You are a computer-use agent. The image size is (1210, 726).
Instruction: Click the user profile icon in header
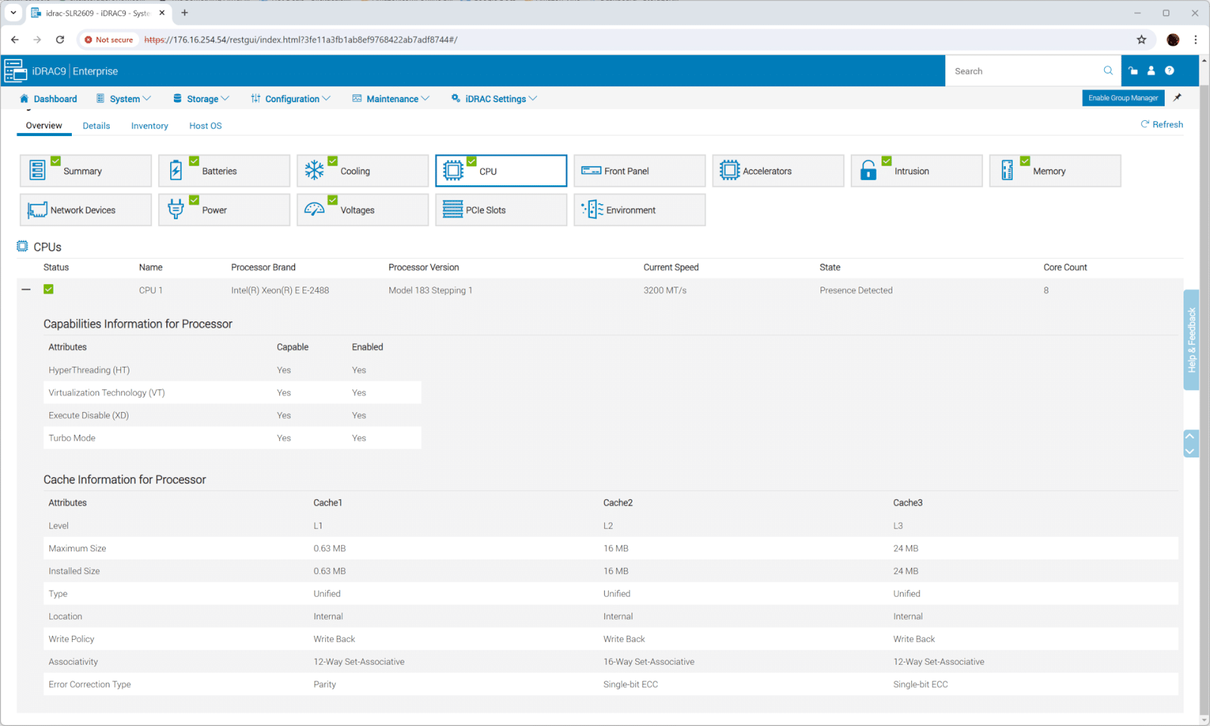pos(1151,71)
